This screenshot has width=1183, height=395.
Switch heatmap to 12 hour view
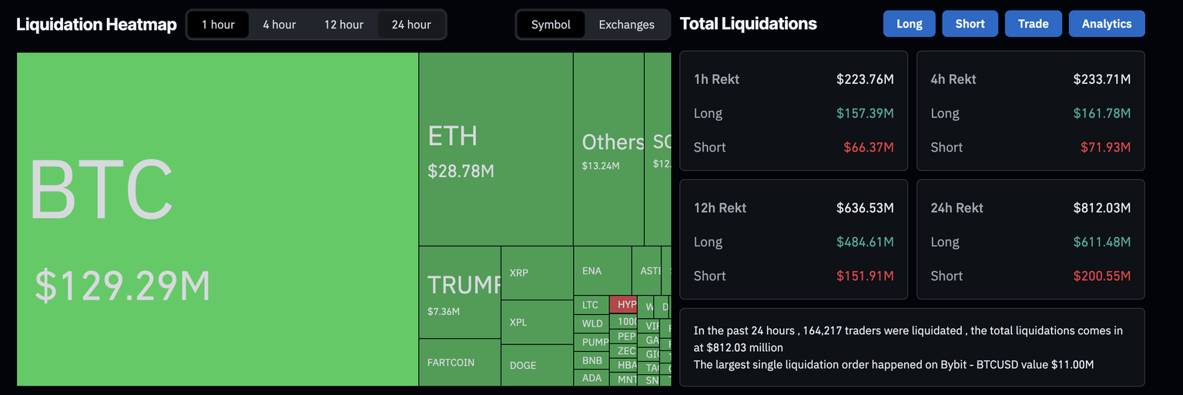tap(344, 25)
